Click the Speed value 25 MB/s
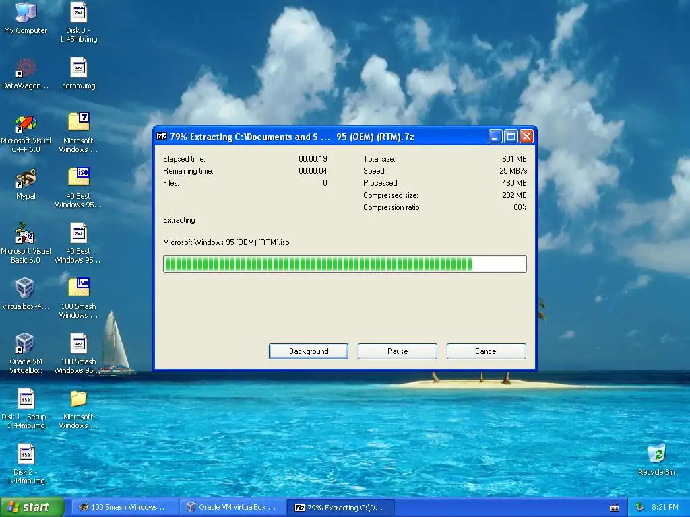This screenshot has height=517, width=690. tap(513, 171)
